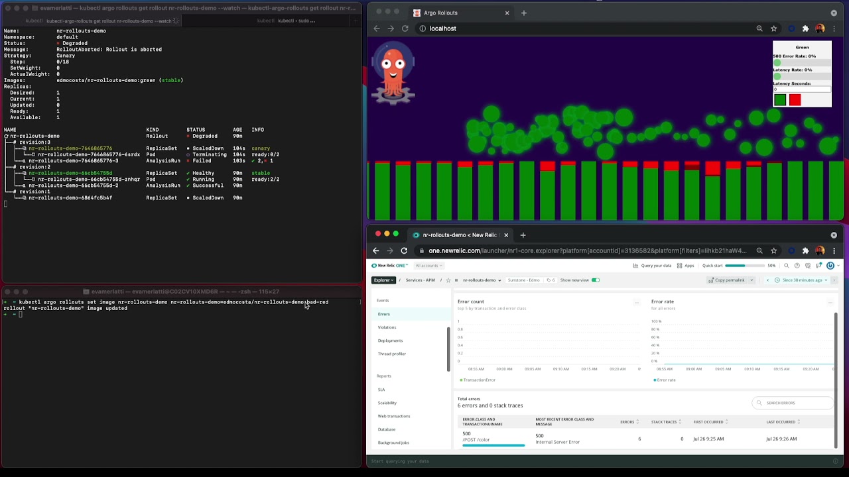The width and height of the screenshot is (849, 477).
Task: Switch to Argo Rollouts browser tab
Action: [460, 13]
